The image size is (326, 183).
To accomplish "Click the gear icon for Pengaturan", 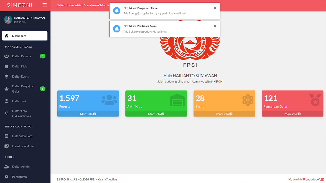I will [x=7, y=177].
